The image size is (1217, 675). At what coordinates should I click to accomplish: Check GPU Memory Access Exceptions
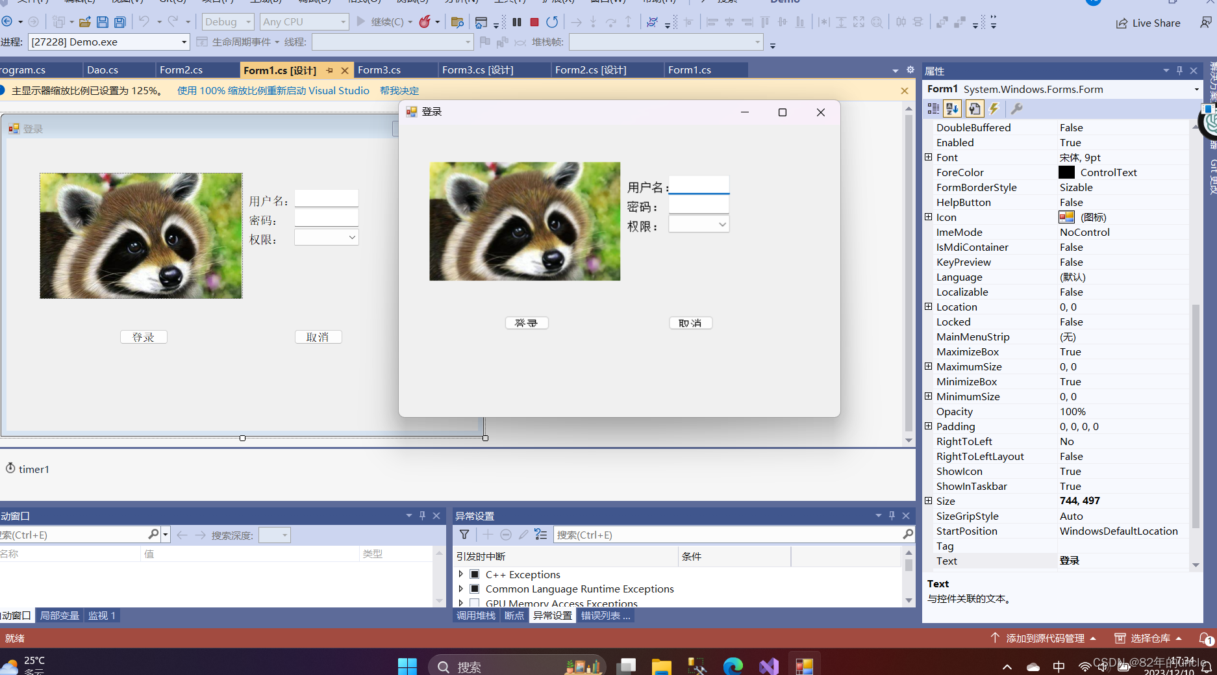[475, 603]
